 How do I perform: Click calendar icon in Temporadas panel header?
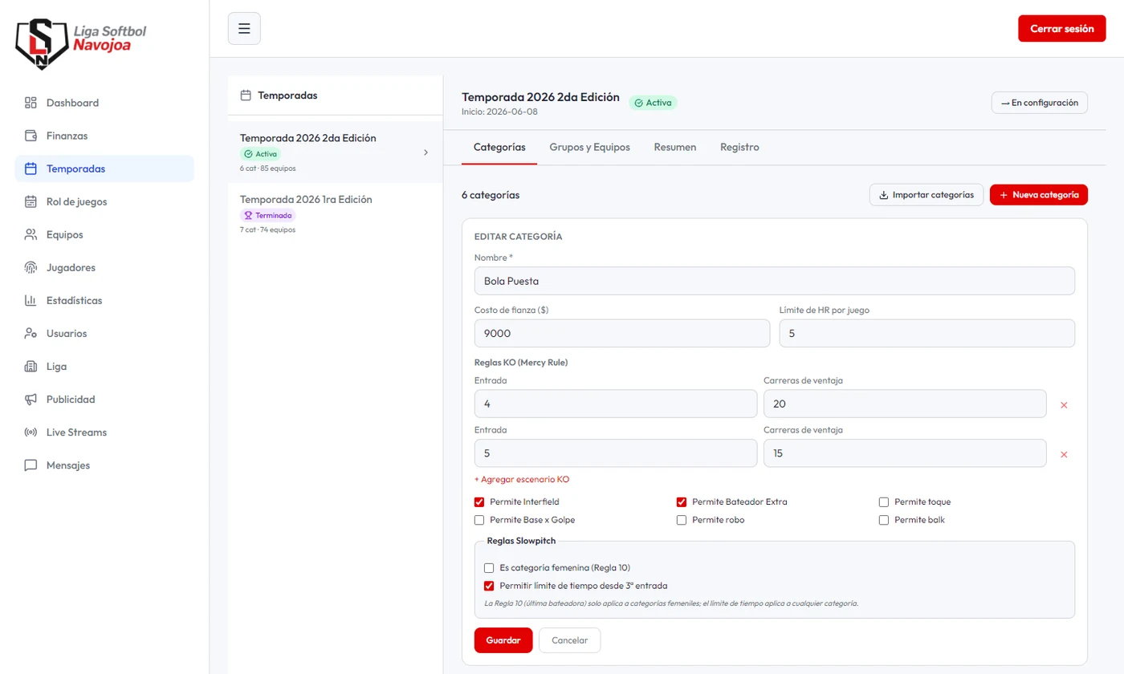click(246, 95)
